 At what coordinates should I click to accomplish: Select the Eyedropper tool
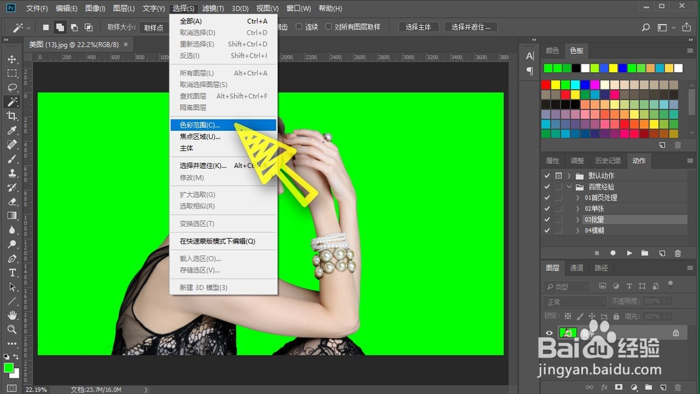pos(12,130)
